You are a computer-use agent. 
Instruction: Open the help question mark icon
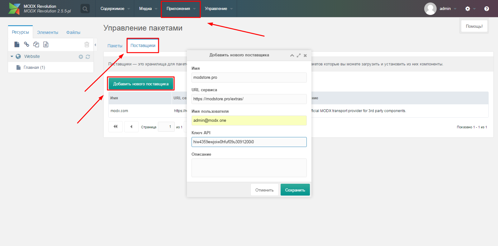tap(486, 9)
